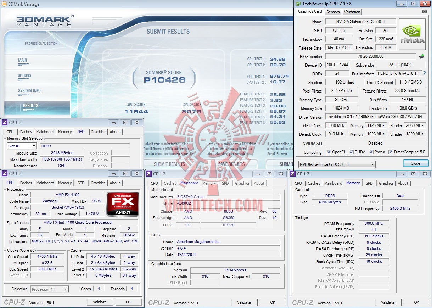Screen dimensions: 432x308
Task: Switch to the Validation tab in GPU-Z
Action: click(x=352, y=12)
